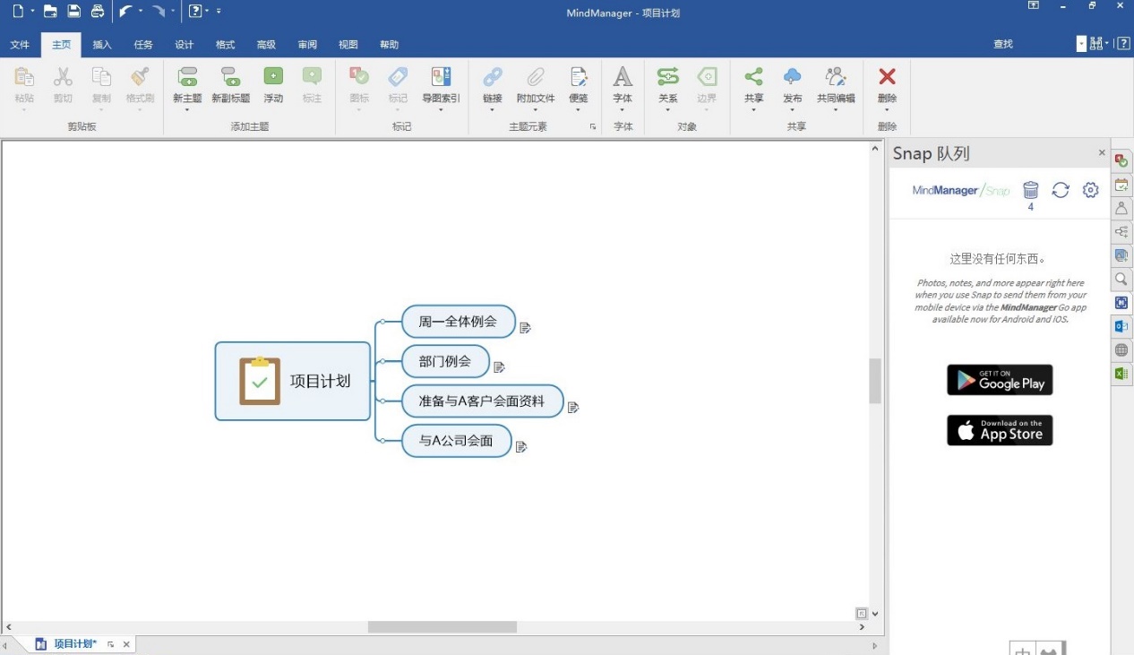
Task: Open the 导图索引 map index tool
Action: (441, 78)
